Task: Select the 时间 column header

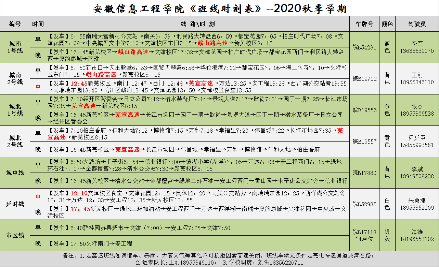Action: point(38,24)
